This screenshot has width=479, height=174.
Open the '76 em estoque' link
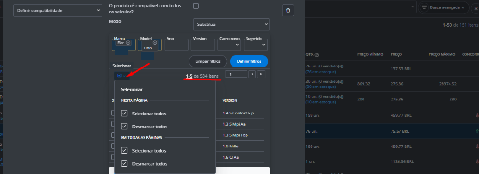[x=321, y=72]
